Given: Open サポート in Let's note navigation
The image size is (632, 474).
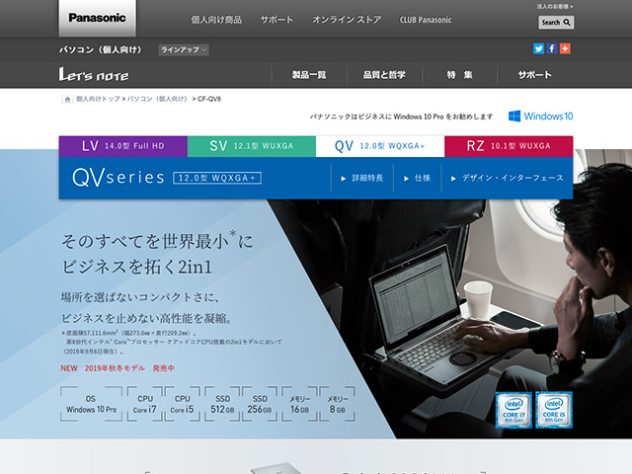Looking at the screenshot, I should pyautogui.click(x=535, y=75).
